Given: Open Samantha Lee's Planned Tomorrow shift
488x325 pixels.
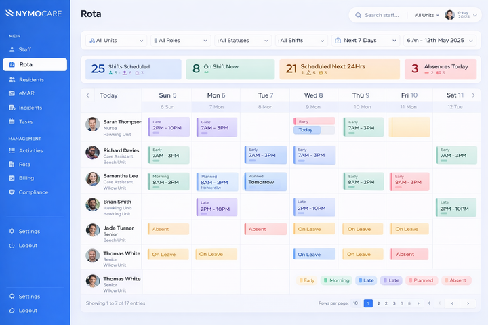Looking at the screenshot, I should 265,181.
